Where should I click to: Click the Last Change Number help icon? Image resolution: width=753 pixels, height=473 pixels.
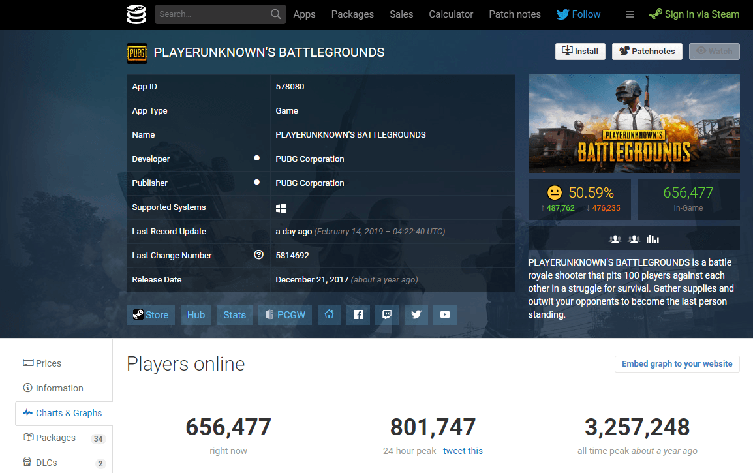point(258,254)
